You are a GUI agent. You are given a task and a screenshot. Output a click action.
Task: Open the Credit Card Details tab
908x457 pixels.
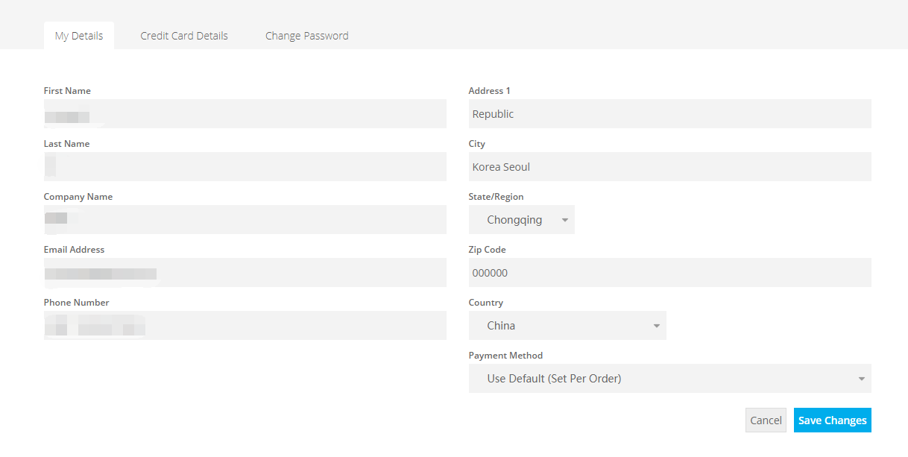click(184, 36)
